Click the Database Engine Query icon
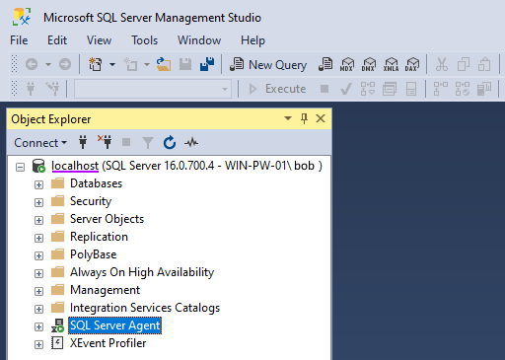The image size is (505, 360). click(x=325, y=64)
